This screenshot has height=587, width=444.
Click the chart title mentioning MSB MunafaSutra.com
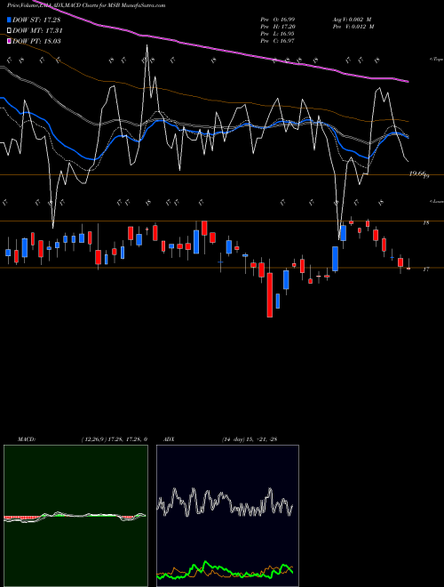coord(86,5)
